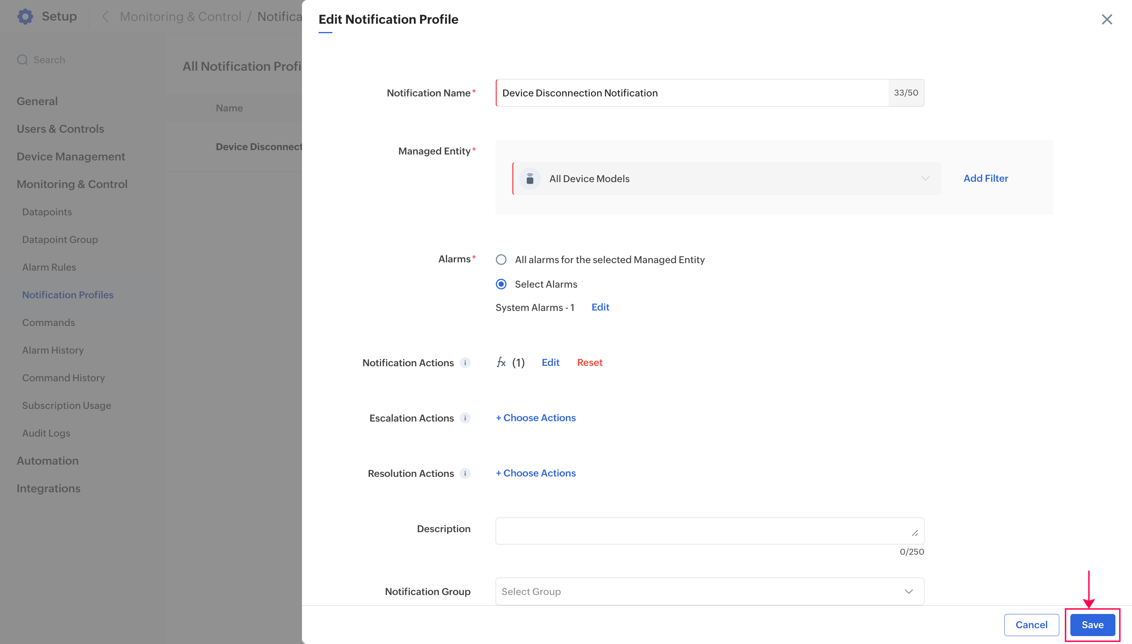Viewport: 1132px width, 644px height.
Task: Click the Setup gear icon
Action: [25, 16]
